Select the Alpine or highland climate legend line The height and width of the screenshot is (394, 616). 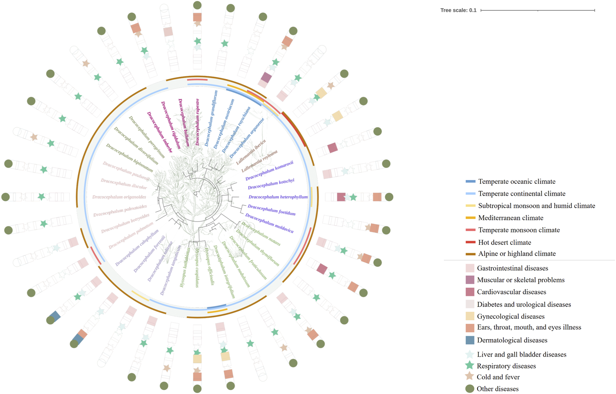[x=470, y=254]
